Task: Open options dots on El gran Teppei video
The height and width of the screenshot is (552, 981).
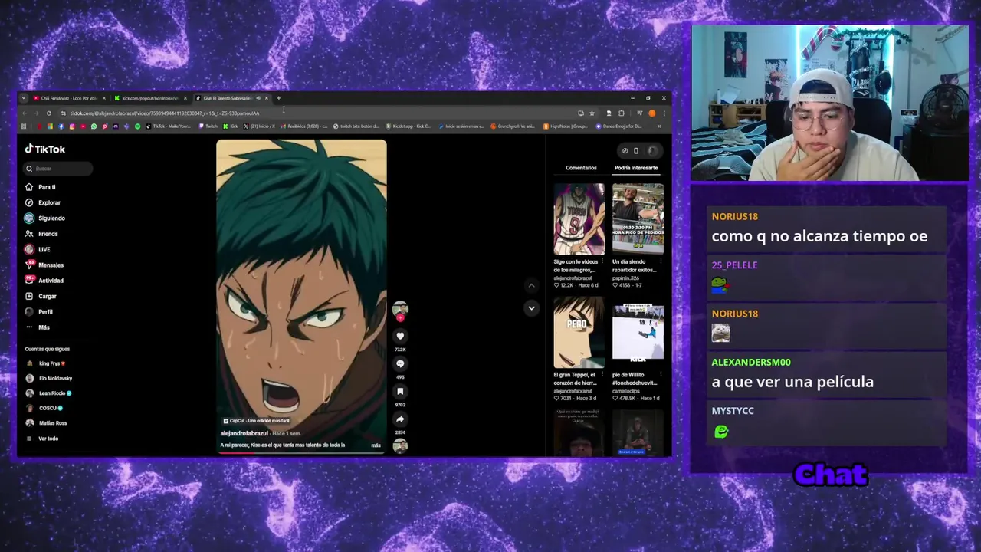Action: point(602,375)
